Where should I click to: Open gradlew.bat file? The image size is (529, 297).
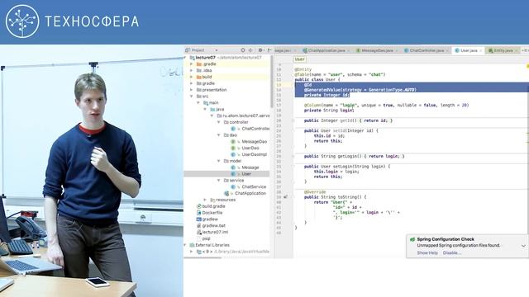click(213, 225)
